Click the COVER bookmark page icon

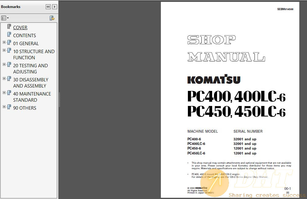pyautogui.click(x=9, y=26)
